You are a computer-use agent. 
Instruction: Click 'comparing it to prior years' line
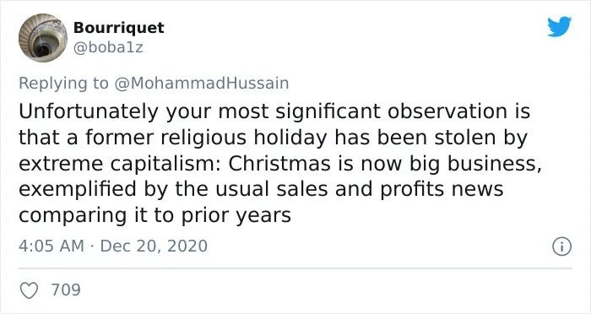coord(155,216)
